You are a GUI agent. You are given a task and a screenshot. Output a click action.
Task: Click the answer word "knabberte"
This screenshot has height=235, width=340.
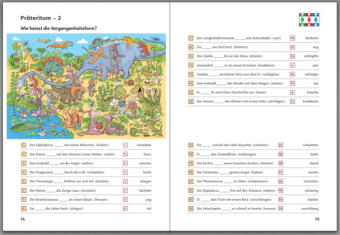(x=310, y=101)
